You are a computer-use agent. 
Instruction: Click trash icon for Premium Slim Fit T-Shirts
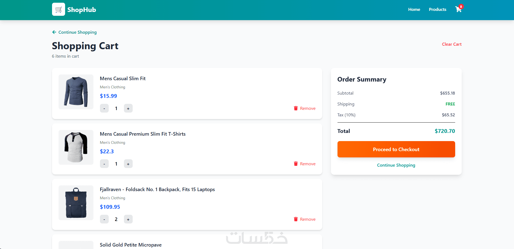pos(296,164)
